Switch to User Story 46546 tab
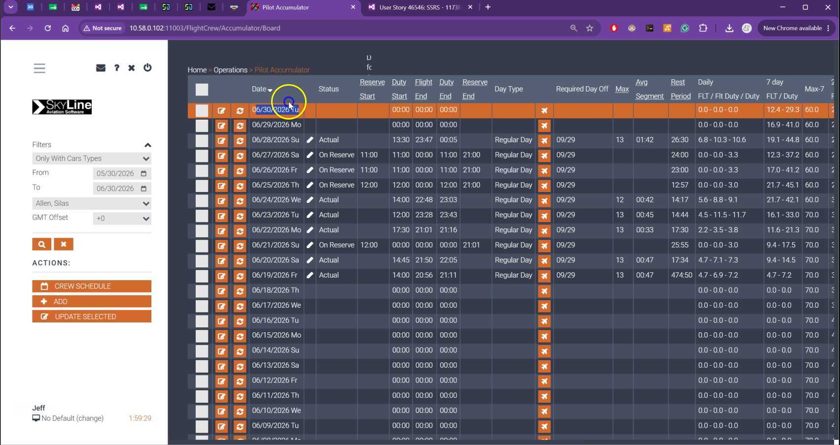840x445 pixels. tap(420, 7)
